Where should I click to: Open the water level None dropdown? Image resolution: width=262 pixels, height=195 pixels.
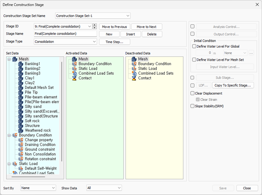click(235, 53)
